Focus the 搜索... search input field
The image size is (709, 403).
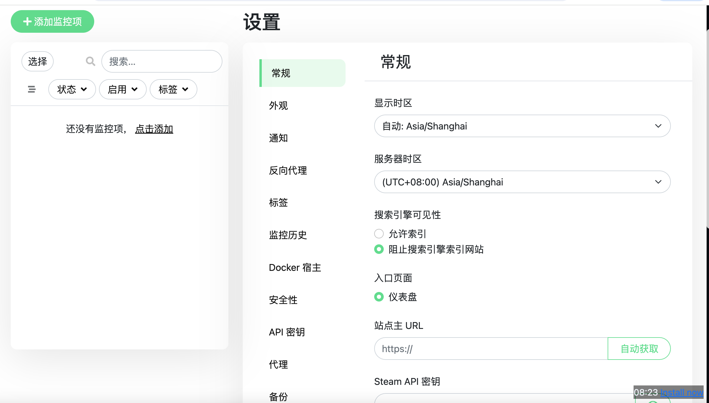click(162, 61)
